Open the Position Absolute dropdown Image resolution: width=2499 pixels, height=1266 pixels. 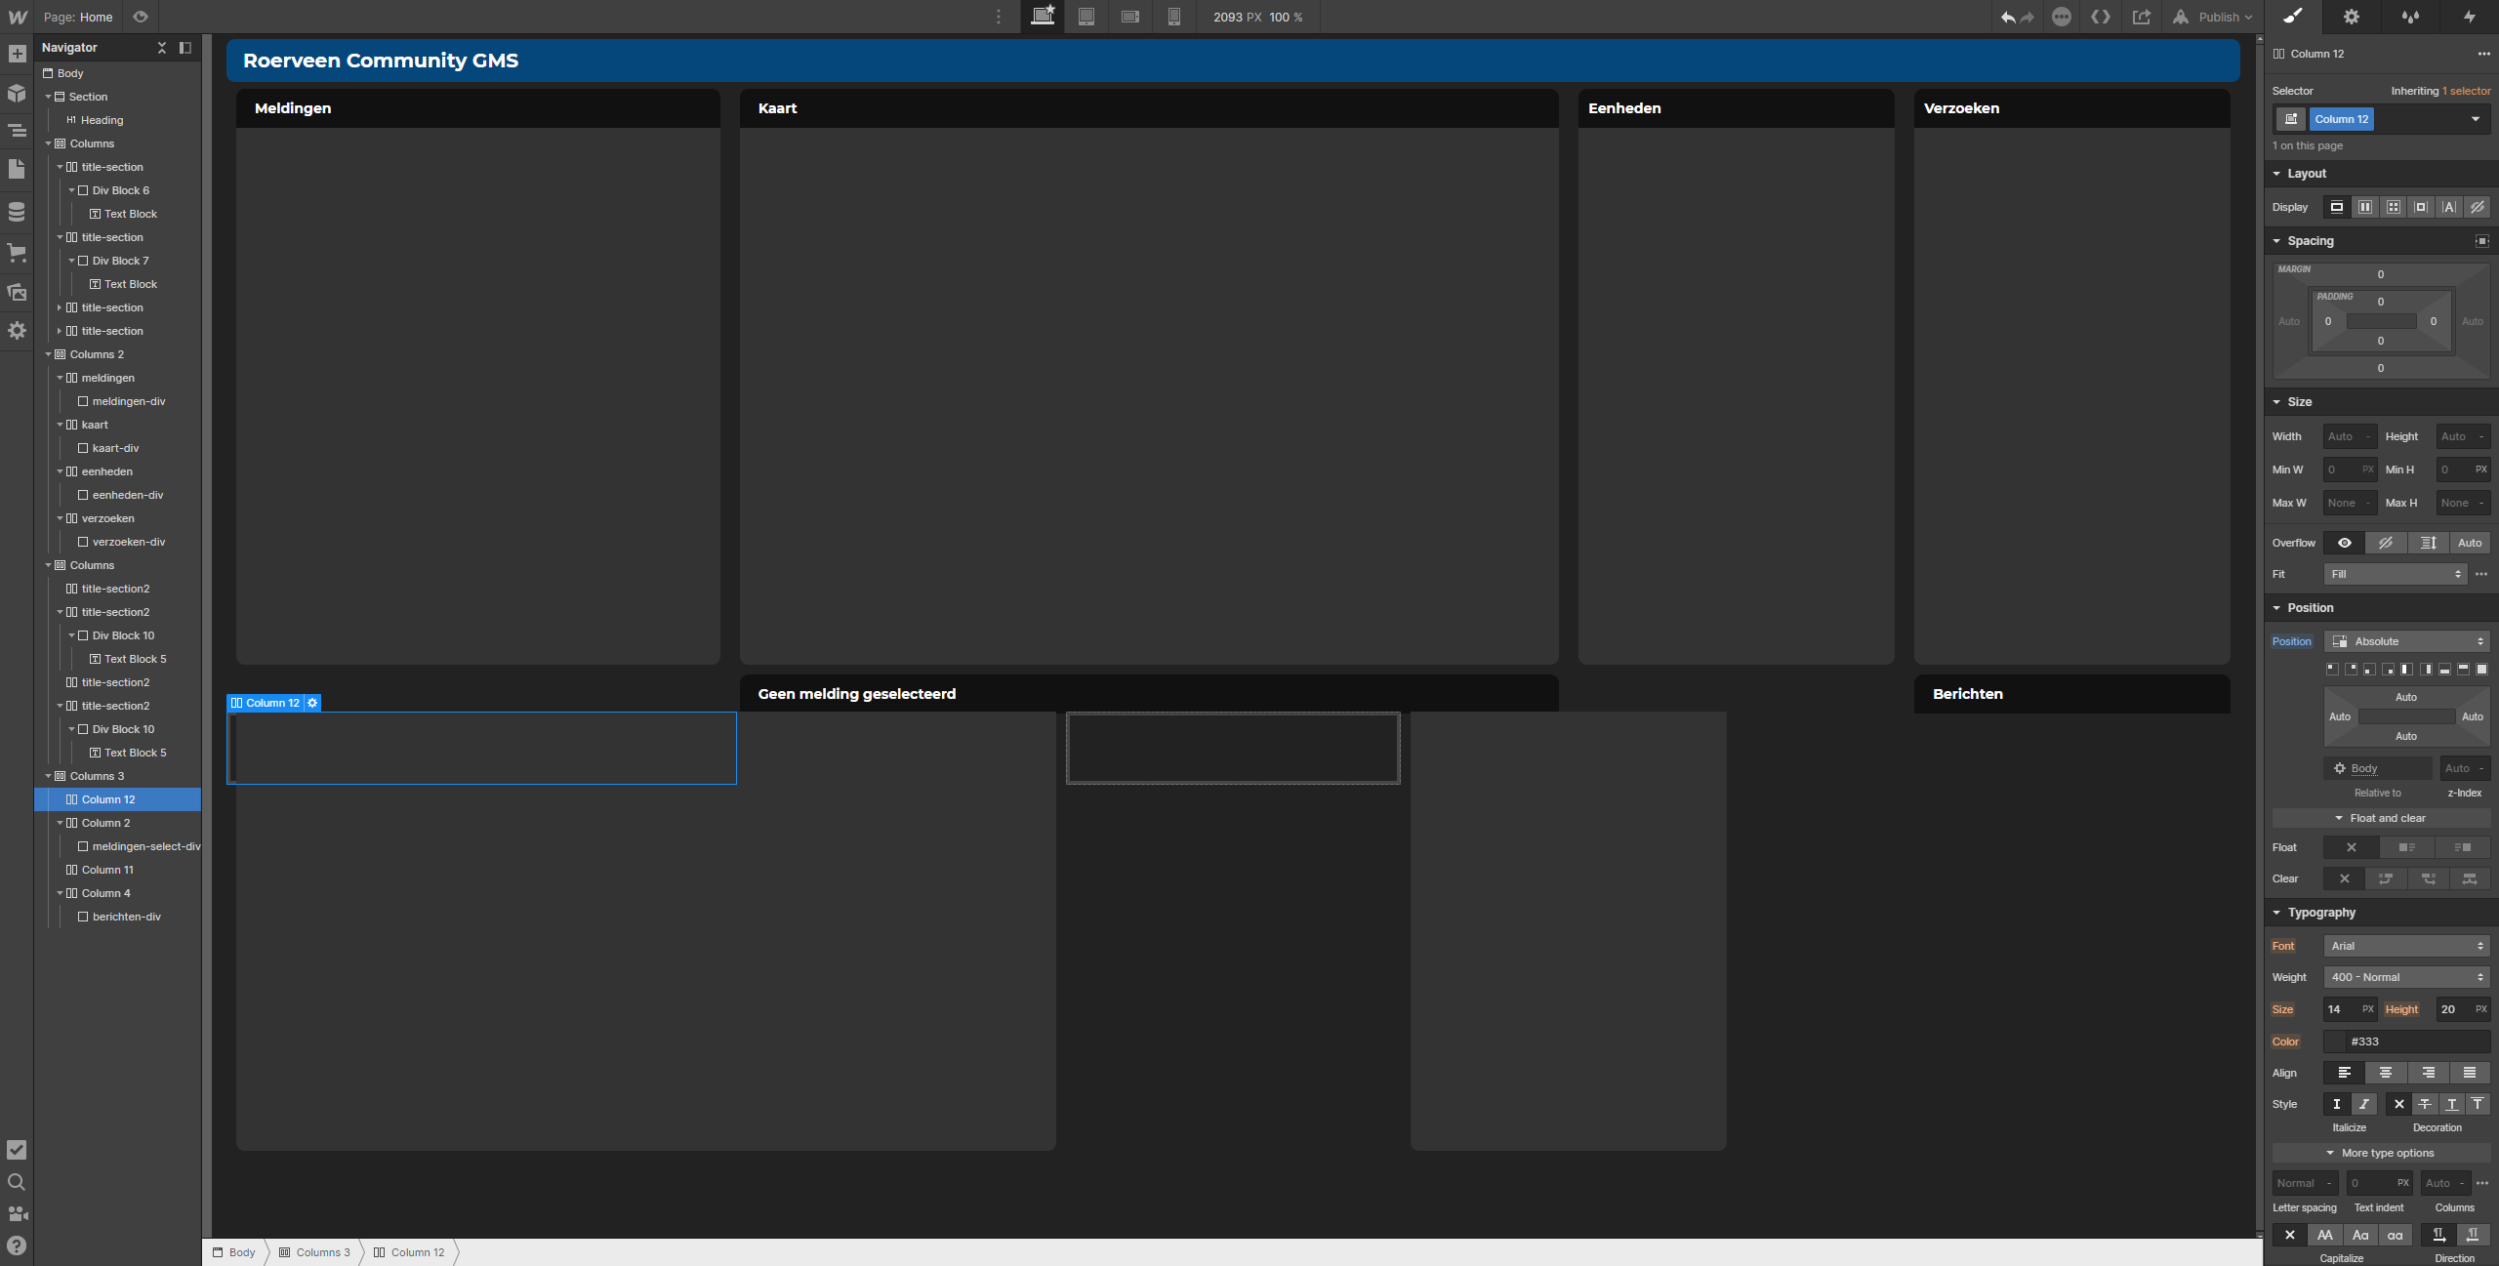(2406, 641)
